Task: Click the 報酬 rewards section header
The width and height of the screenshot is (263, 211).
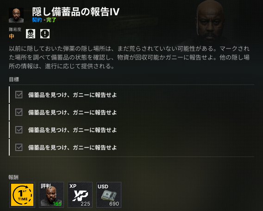Action: click(13, 177)
